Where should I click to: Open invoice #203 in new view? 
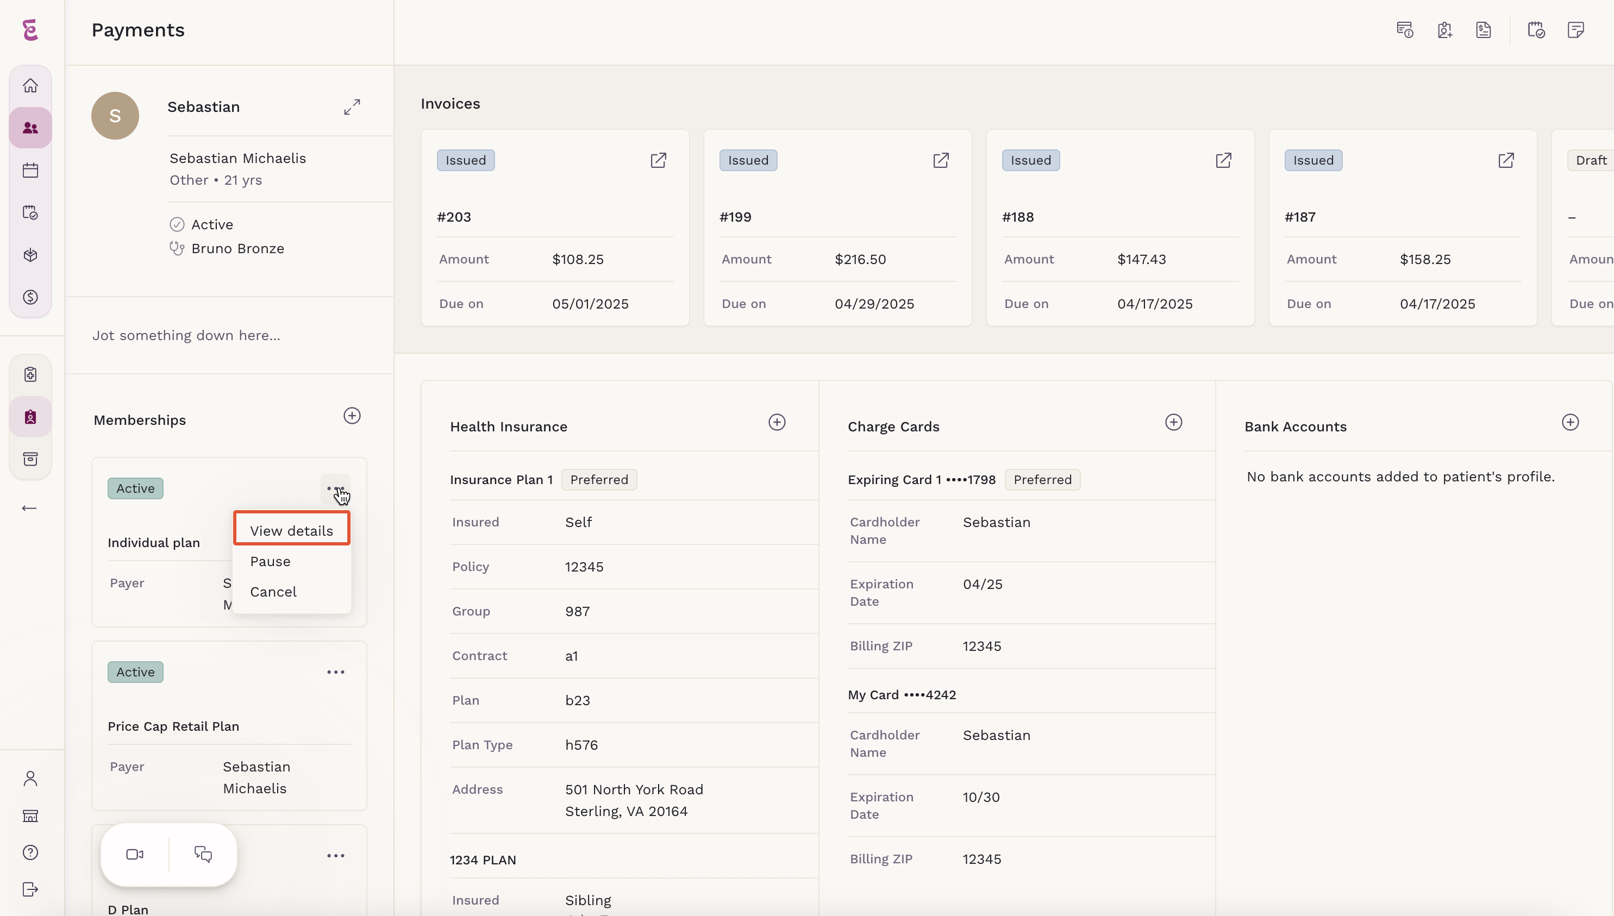click(658, 160)
